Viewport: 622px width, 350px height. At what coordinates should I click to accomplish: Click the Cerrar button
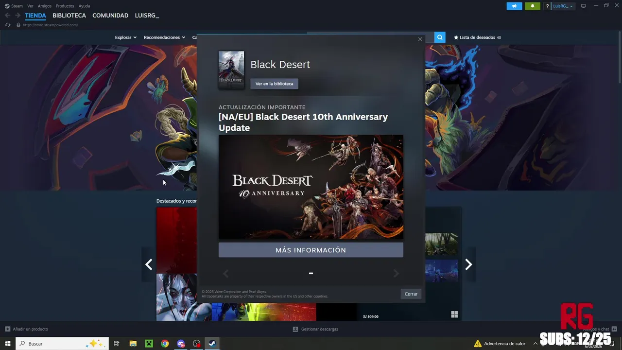tap(411, 294)
